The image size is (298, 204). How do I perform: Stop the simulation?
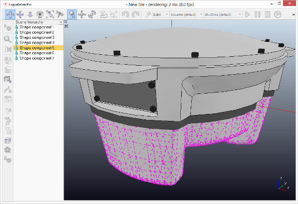click(267, 14)
